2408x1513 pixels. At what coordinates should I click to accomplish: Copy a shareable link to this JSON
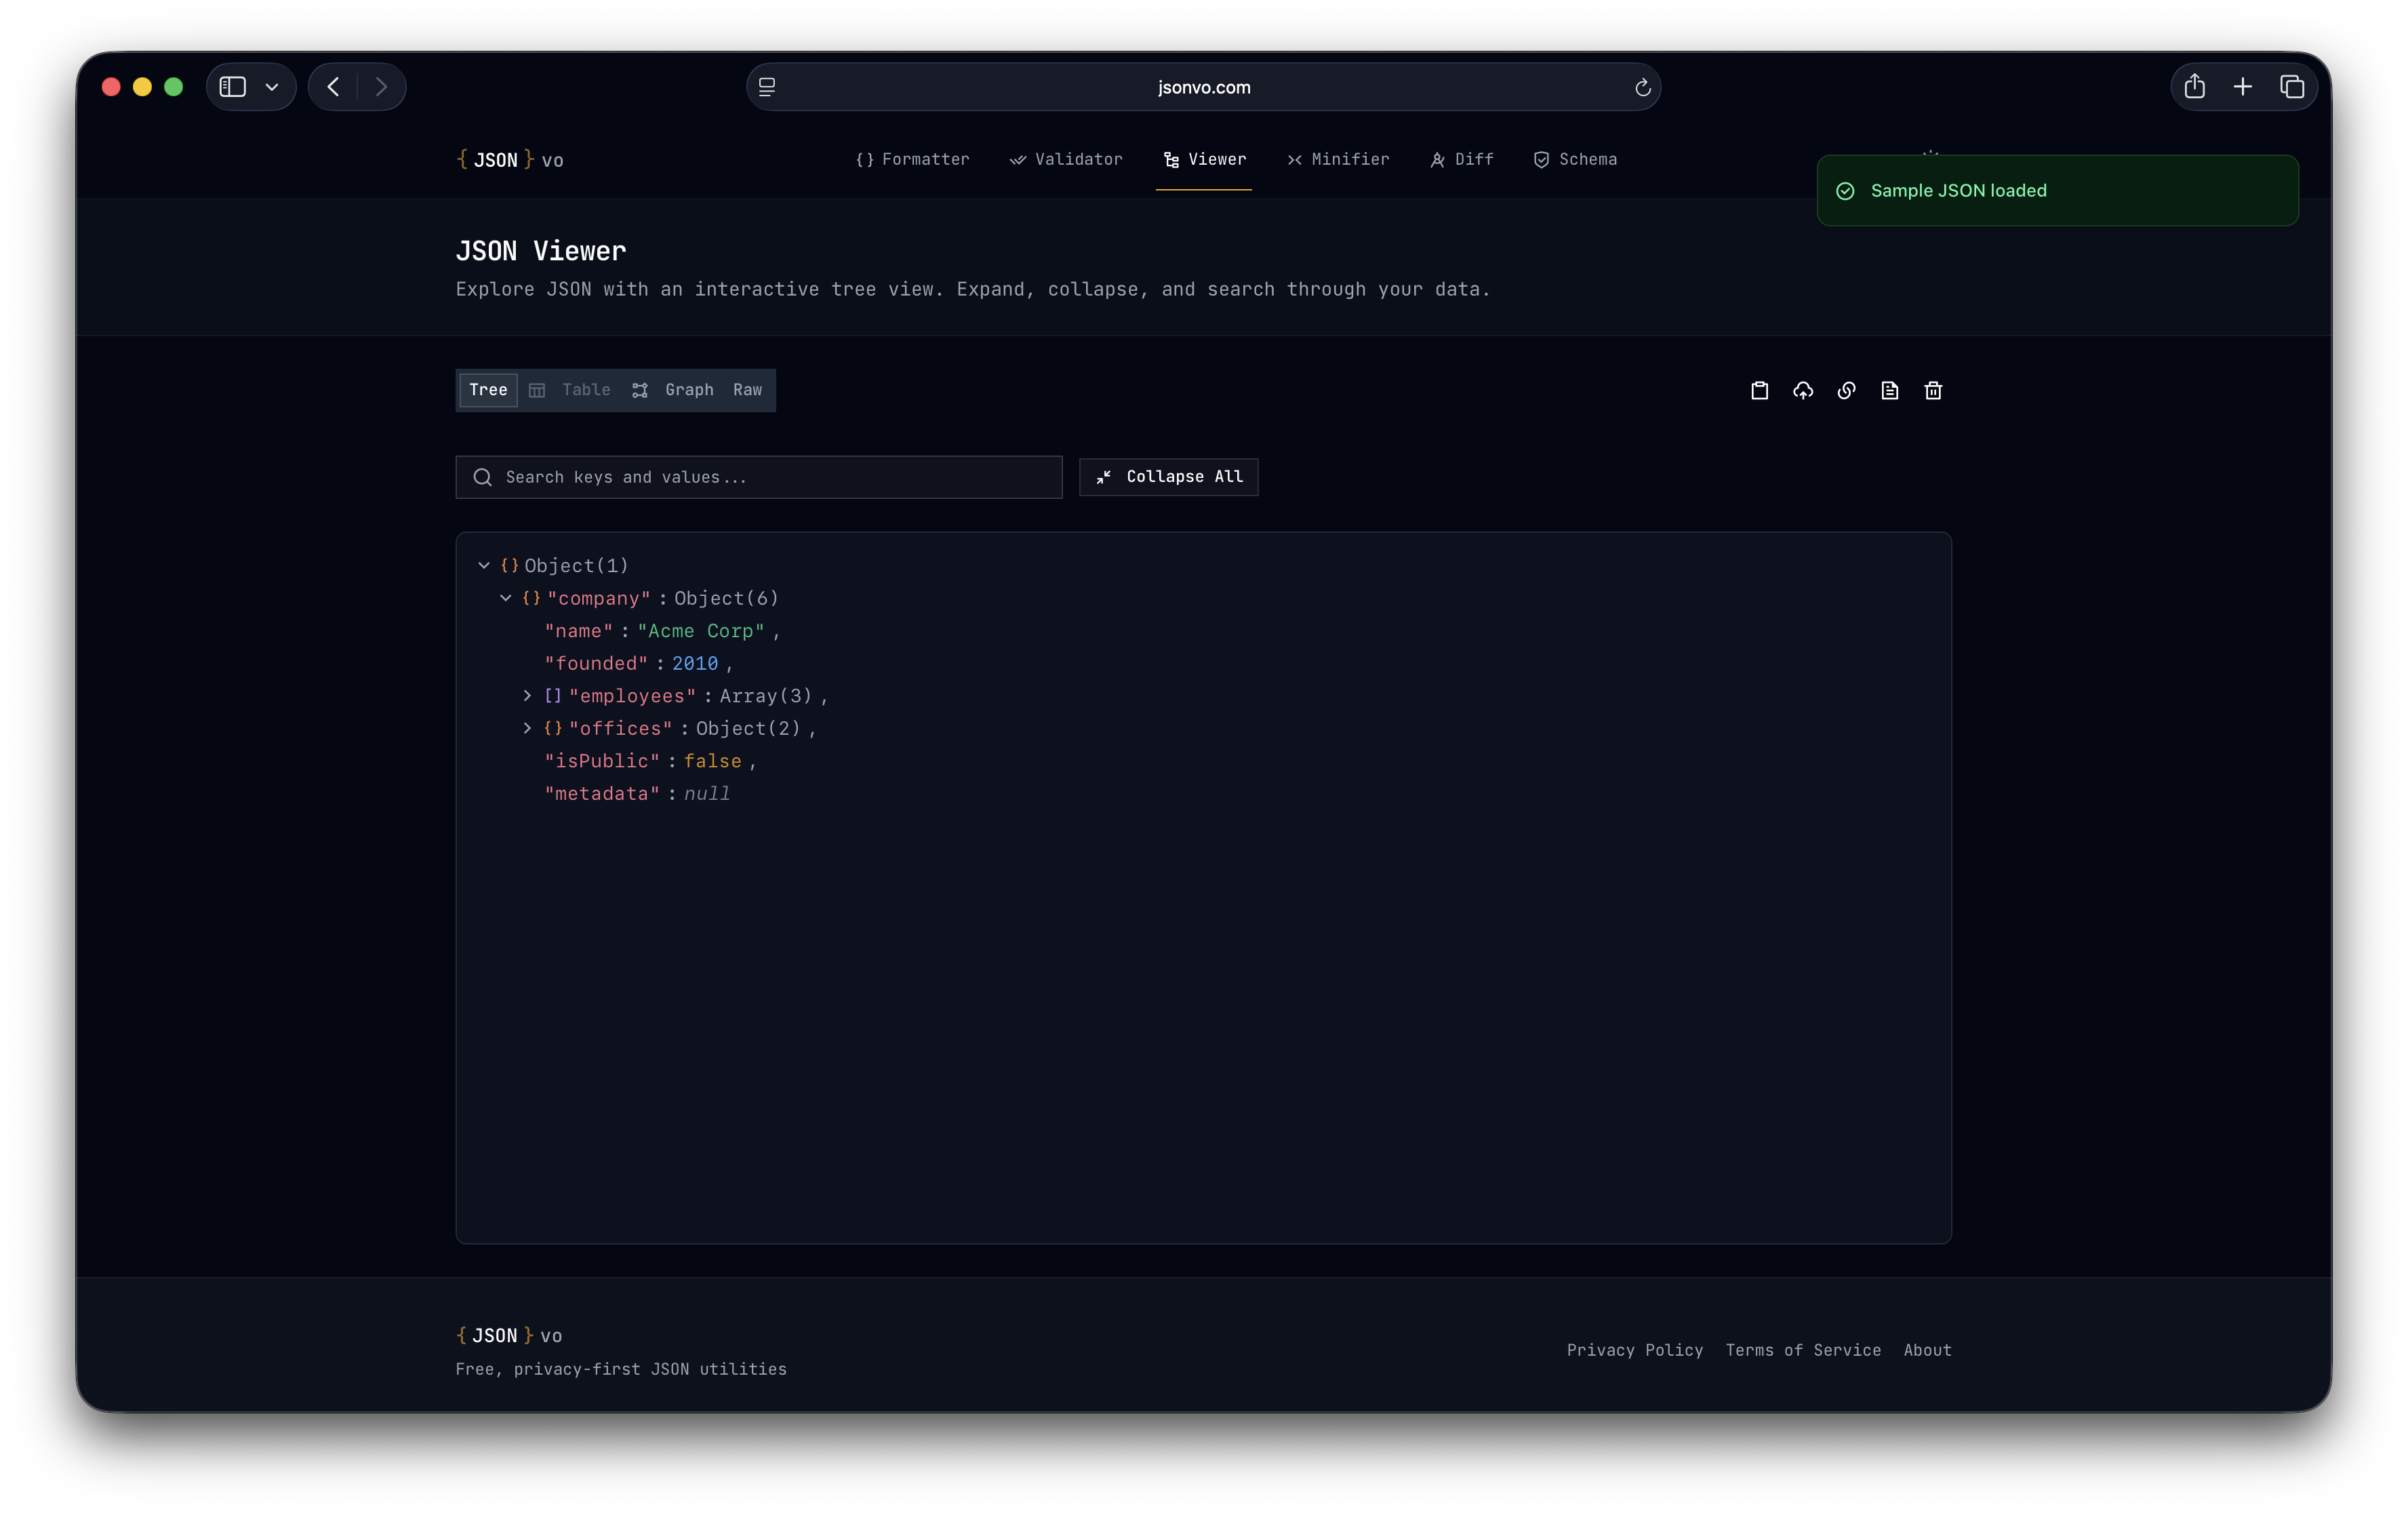1846,390
